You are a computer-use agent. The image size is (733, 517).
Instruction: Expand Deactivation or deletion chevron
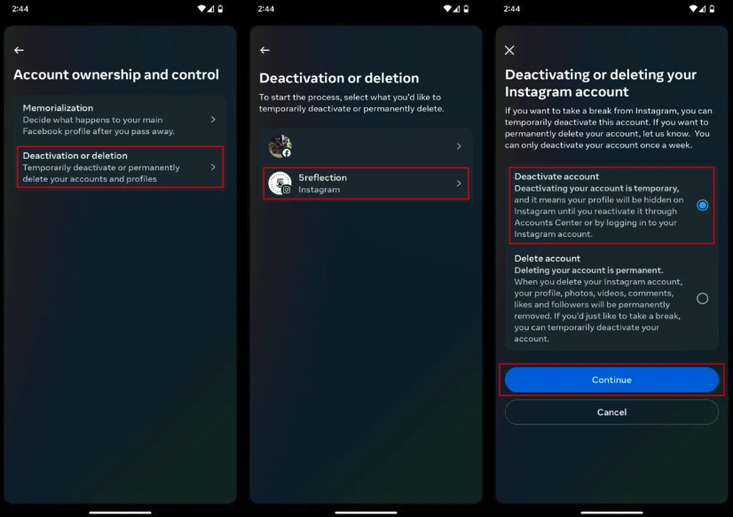213,167
